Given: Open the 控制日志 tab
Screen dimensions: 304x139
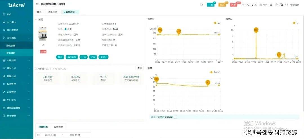Looking at the screenshot, I should point(58,127).
